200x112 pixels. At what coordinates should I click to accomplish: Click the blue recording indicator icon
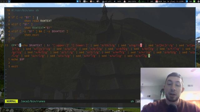tap(77, 1)
